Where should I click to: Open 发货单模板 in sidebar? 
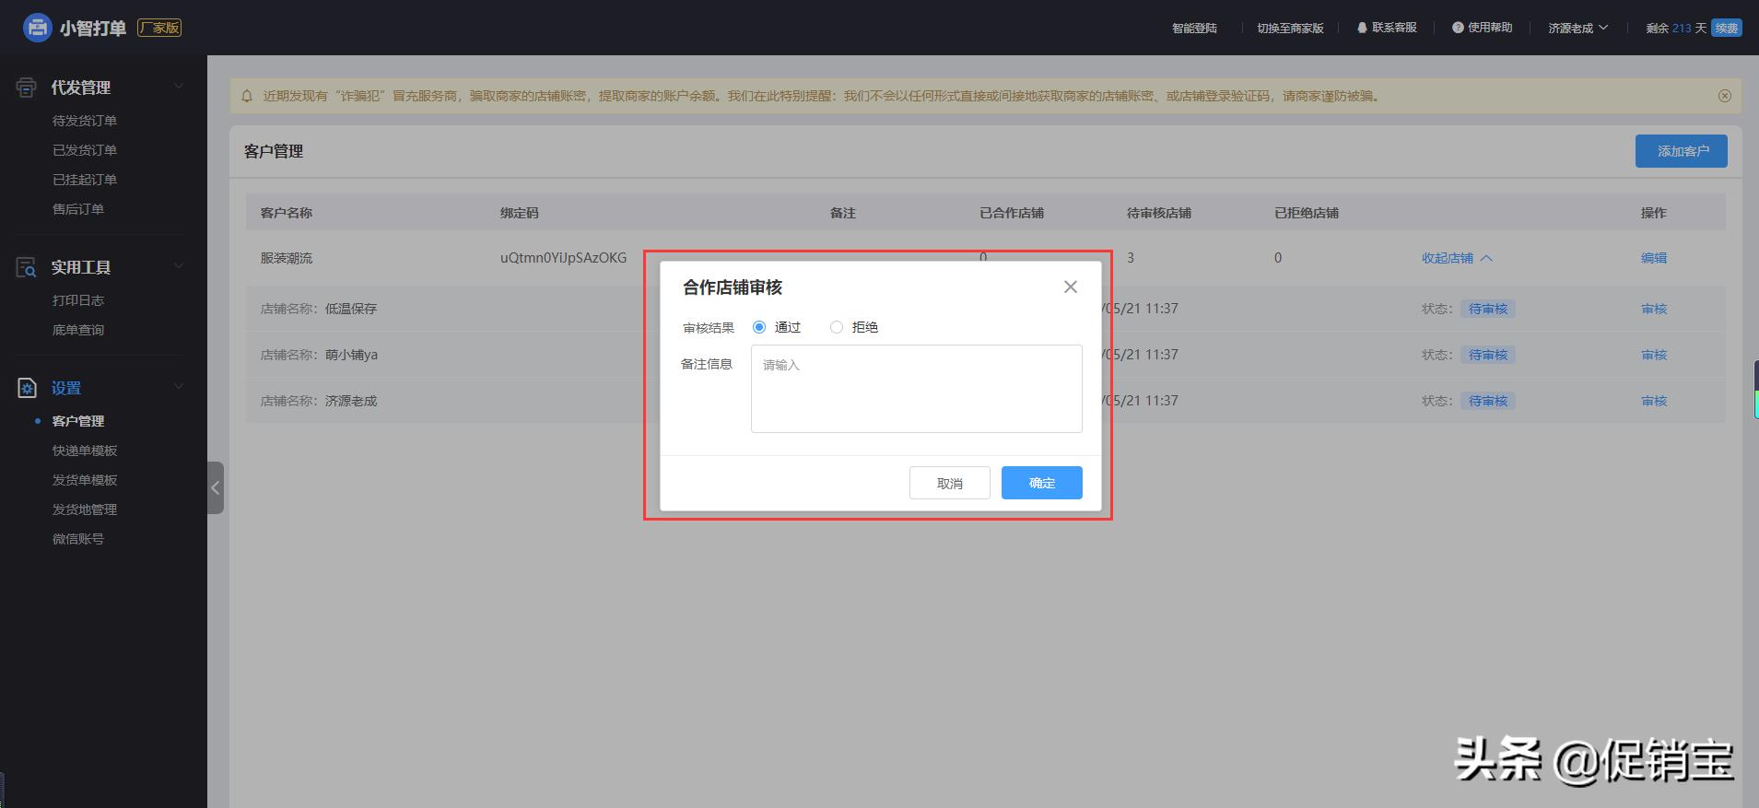coord(85,480)
